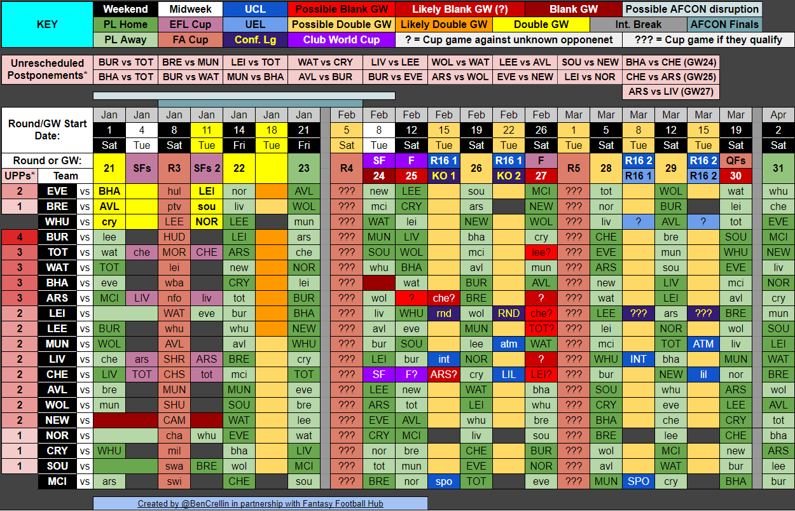Select the ARS vs LIV (GW27) postponement
Viewport: 795px width, 511px height.
670,92
